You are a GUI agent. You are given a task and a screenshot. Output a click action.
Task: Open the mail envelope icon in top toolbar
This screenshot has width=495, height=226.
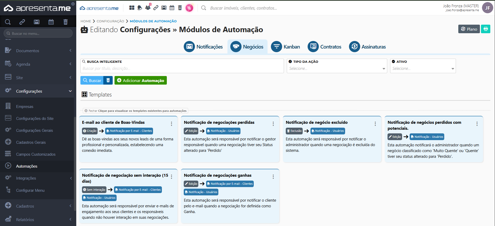pos(164,8)
